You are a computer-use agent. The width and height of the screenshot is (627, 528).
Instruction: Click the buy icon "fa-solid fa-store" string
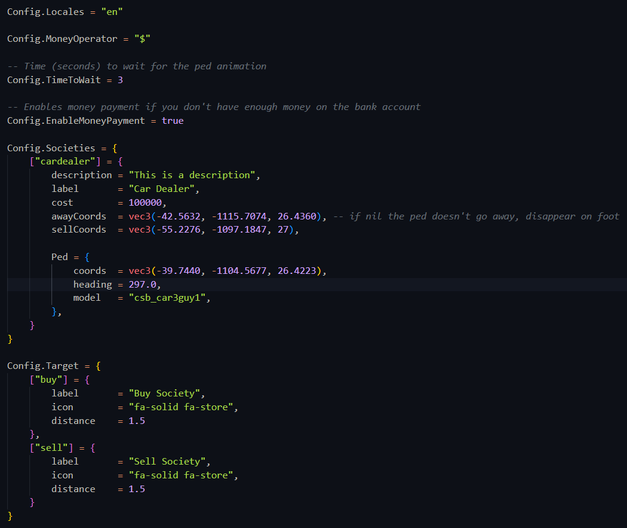click(x=181, y=407)
